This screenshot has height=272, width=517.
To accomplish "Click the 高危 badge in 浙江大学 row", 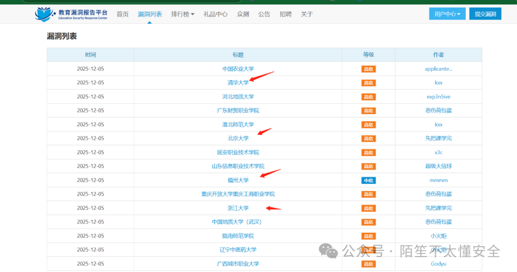I will [x=368, y=208].
